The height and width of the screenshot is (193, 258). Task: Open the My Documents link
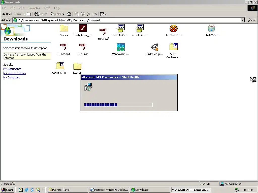12,69
